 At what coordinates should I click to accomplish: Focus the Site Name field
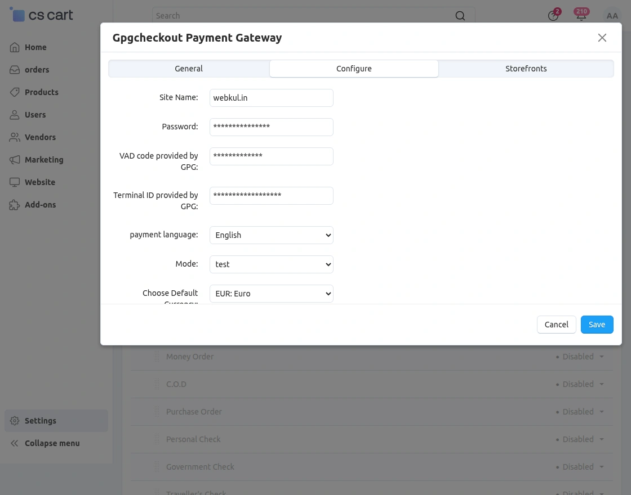(x=271, y=98)
